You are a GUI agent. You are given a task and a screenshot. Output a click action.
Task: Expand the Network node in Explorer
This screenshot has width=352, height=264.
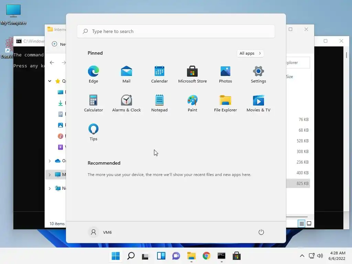[49, 188]
